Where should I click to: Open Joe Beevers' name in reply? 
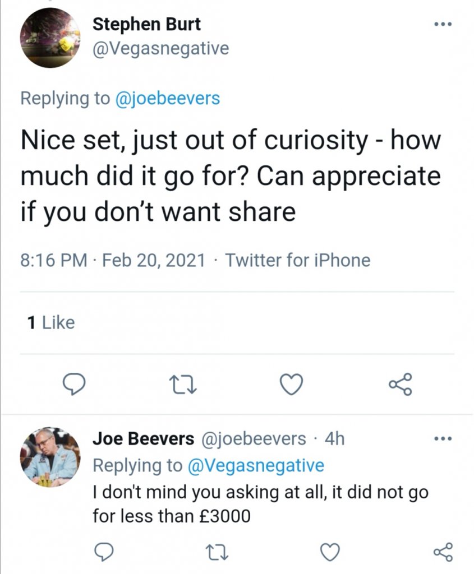tap(142, 439)
